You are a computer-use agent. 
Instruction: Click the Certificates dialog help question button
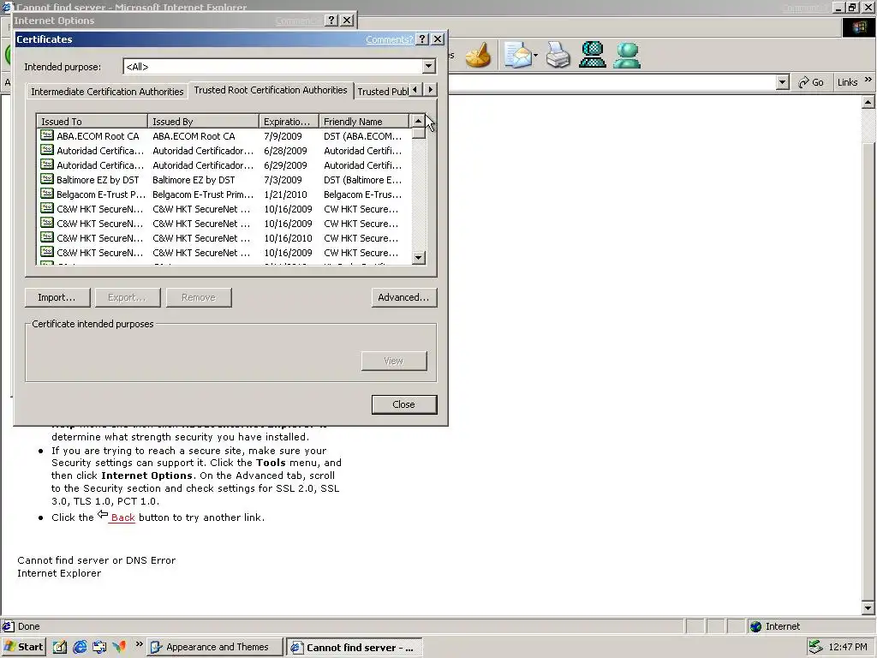point(423,39)
